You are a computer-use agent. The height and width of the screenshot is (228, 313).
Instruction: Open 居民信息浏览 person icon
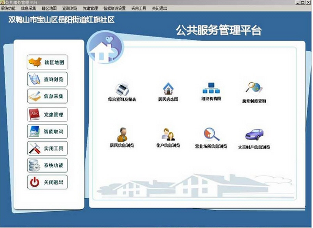[x=122, y=135]
